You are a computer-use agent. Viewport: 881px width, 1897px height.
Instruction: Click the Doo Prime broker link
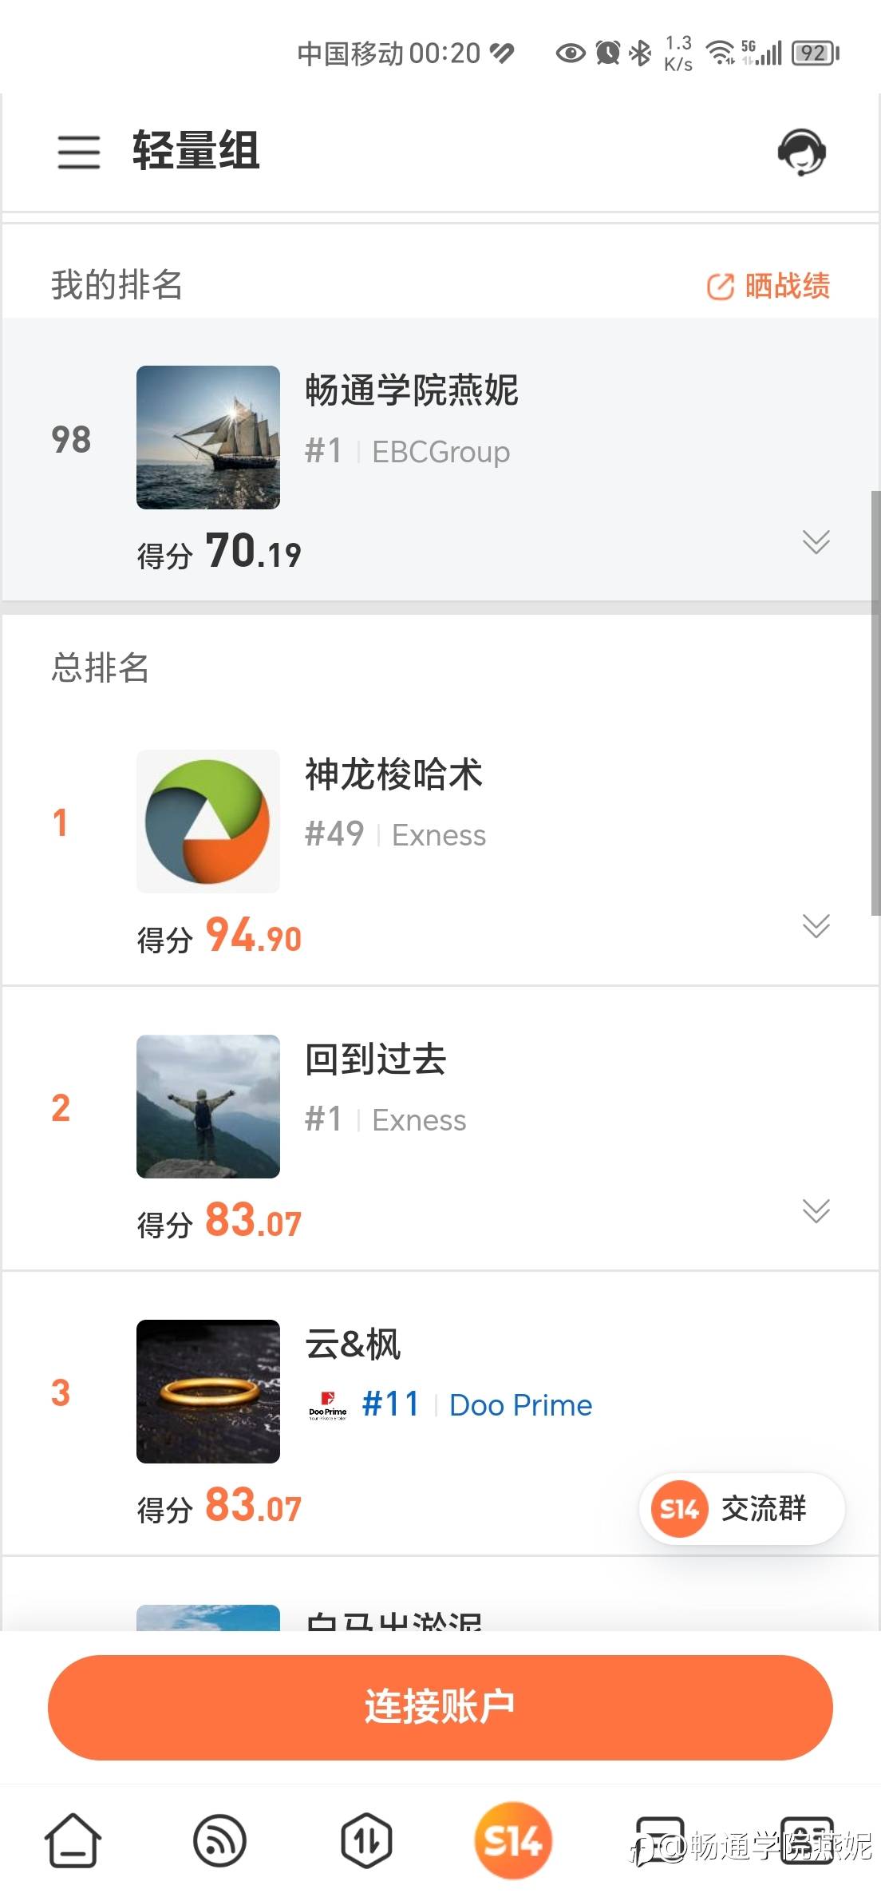click(x=520, y=1405)
